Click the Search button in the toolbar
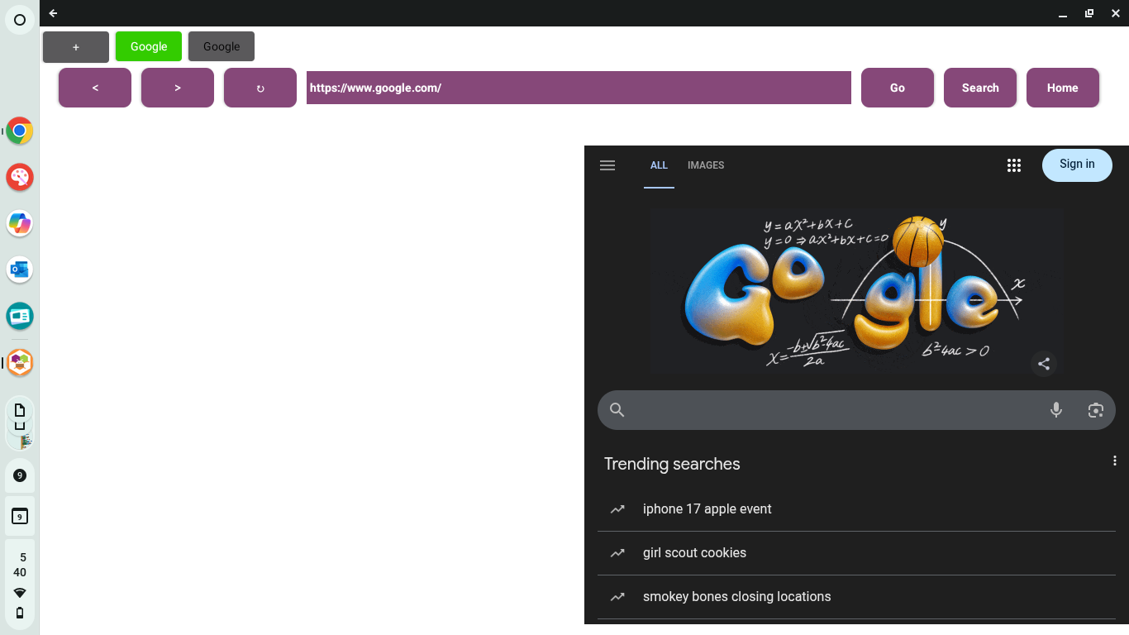The image size is (1129, 635). click(x=980, y=88)
